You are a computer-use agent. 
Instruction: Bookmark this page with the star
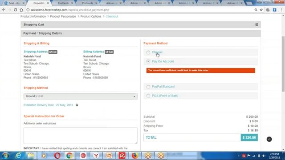(x=261, y=10)
